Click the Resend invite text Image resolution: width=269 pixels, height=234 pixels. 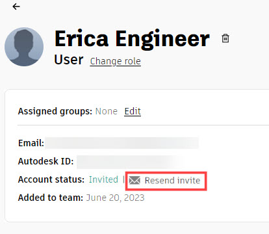172,180
